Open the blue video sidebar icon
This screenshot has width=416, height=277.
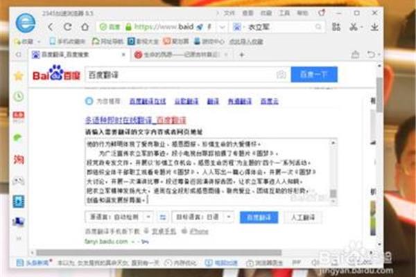19,202
